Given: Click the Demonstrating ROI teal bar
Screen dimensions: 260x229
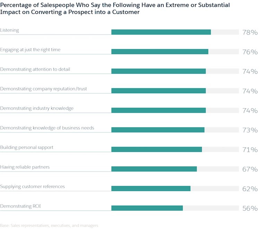Looking at the screenshot, I should (147, 208).
